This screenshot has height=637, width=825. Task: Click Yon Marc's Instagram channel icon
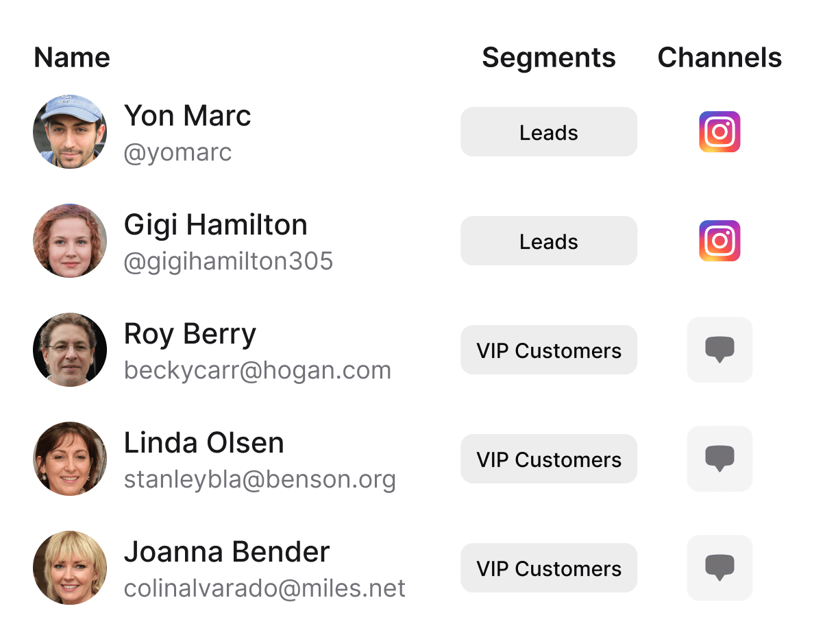pos(719,132)
